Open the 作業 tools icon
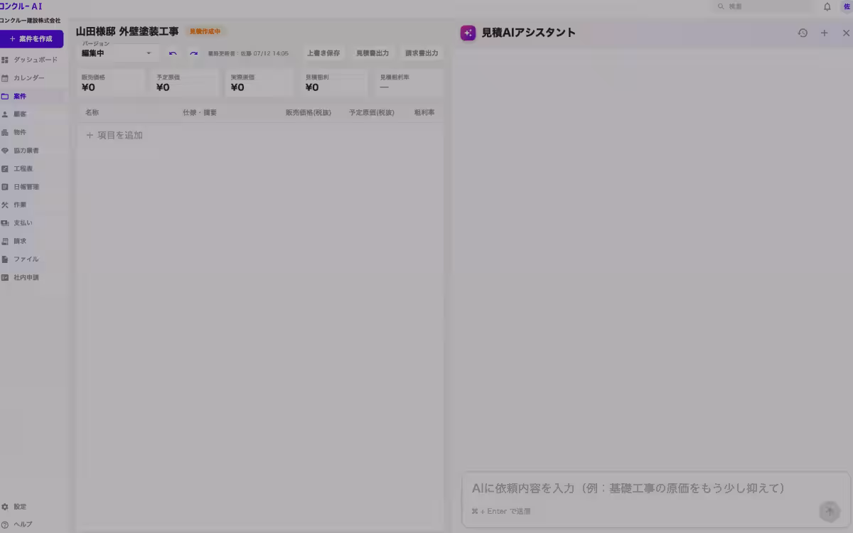The width and height of the screenshot is (853, 533). point(5,205)
